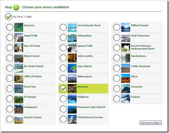Tick the Dead Sea circle
This screenshot has height=133, width=169.
pyautogui.click(x=10, y=89)
